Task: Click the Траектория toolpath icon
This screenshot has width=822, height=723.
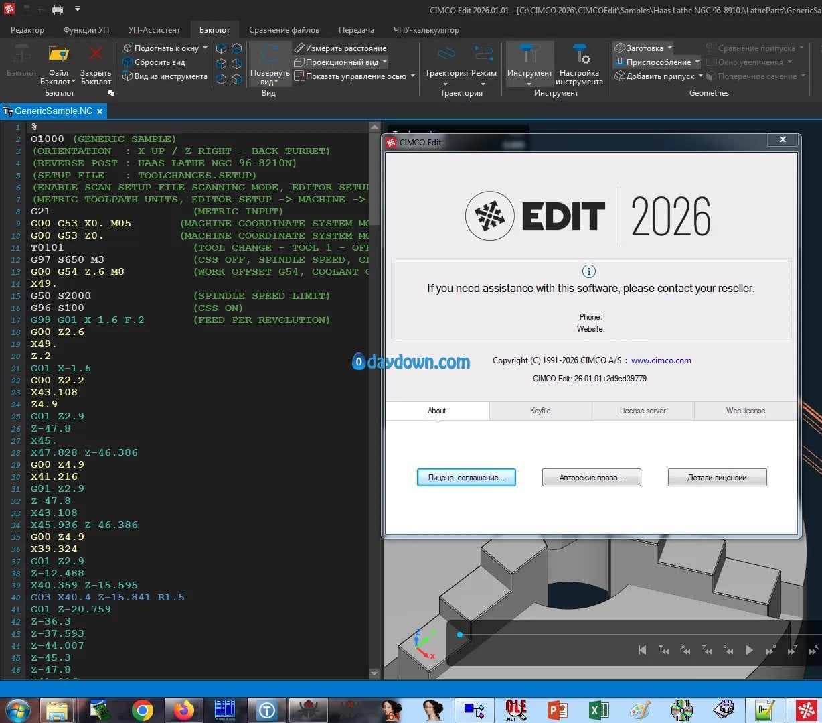Action: [446, 55]
